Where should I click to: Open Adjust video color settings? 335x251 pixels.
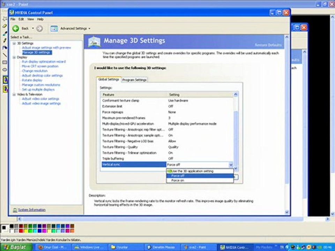click(x=40, y=99)
